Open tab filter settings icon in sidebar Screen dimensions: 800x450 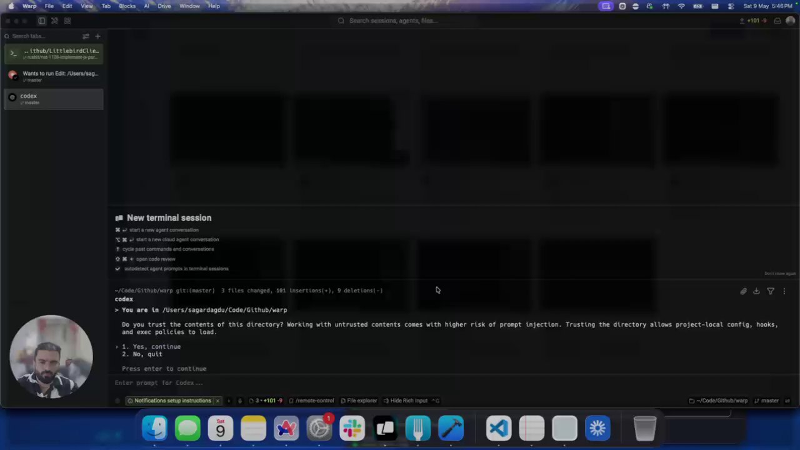pyautogui.click(x=86, y=36)
